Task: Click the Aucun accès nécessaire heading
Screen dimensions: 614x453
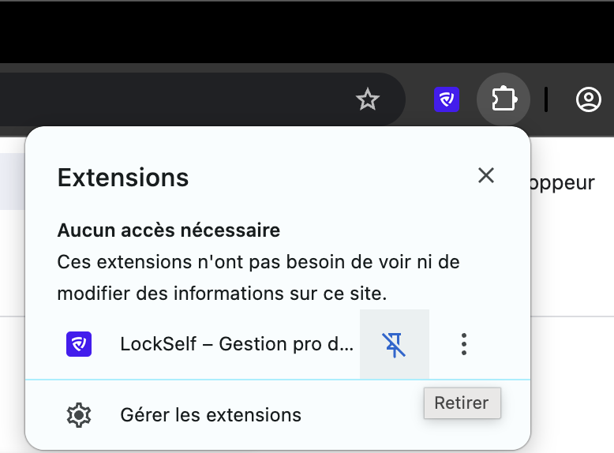Action: (x=169, y=230)
